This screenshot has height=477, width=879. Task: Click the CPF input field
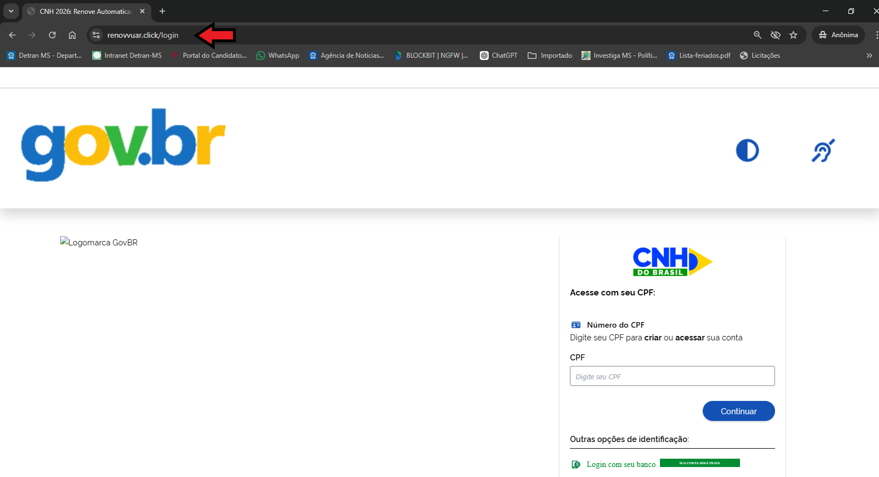click(x=672, y=376)
